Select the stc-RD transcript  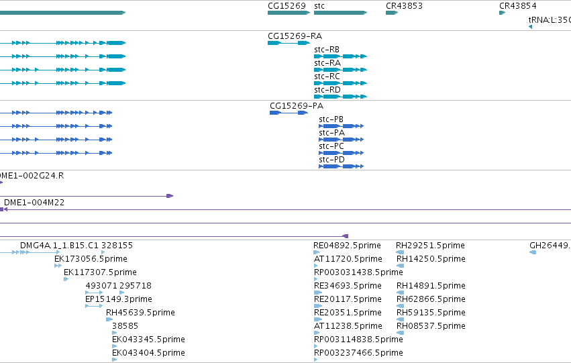click(x=340, y=97)
